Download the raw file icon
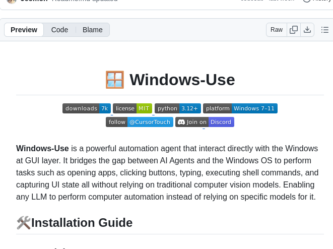Screen dimensions: 333x249 click(307, 30)
